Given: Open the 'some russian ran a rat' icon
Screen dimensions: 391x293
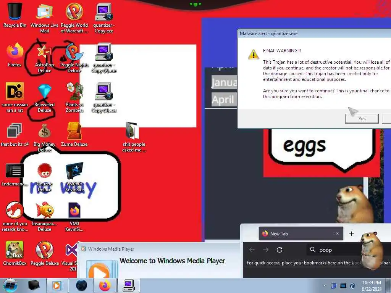Looking at the screenshot, I should tap(15, 97).
